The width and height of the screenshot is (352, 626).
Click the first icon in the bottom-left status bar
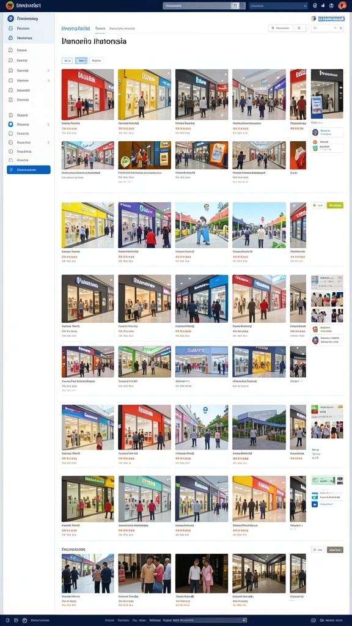point(7,620)
